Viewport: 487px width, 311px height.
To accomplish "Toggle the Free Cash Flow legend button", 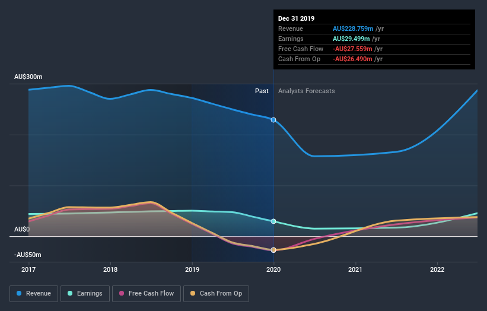I will [147, 294].
